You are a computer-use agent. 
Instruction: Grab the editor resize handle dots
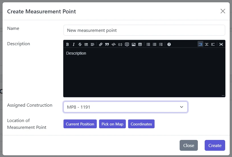[223, 96]
